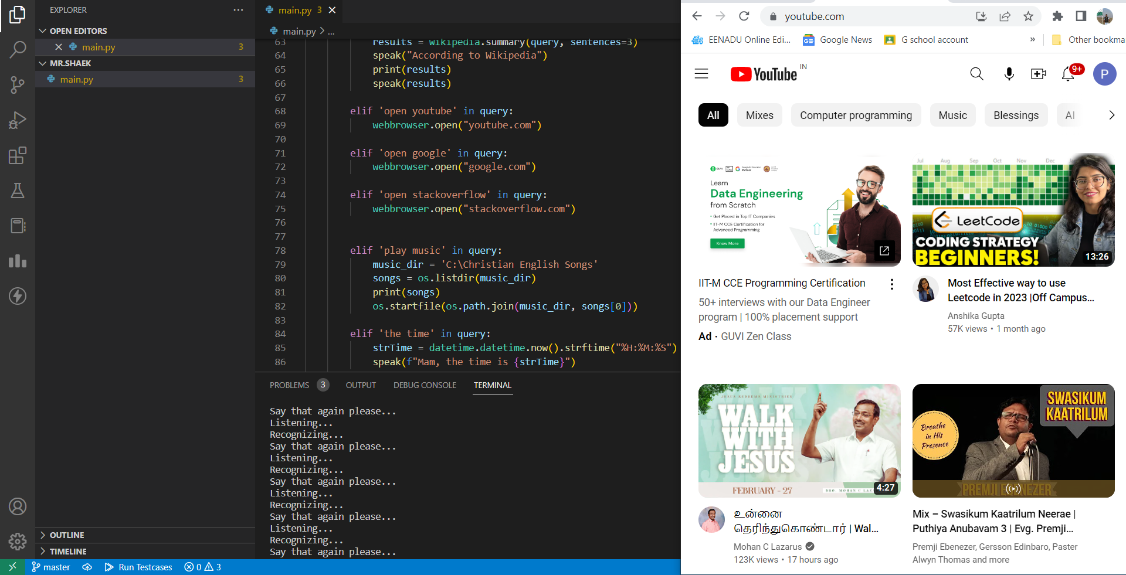The width and height of the screenshot is (1126, 575).
Task: Open the Run and Debug view
Action: [18, 120]
